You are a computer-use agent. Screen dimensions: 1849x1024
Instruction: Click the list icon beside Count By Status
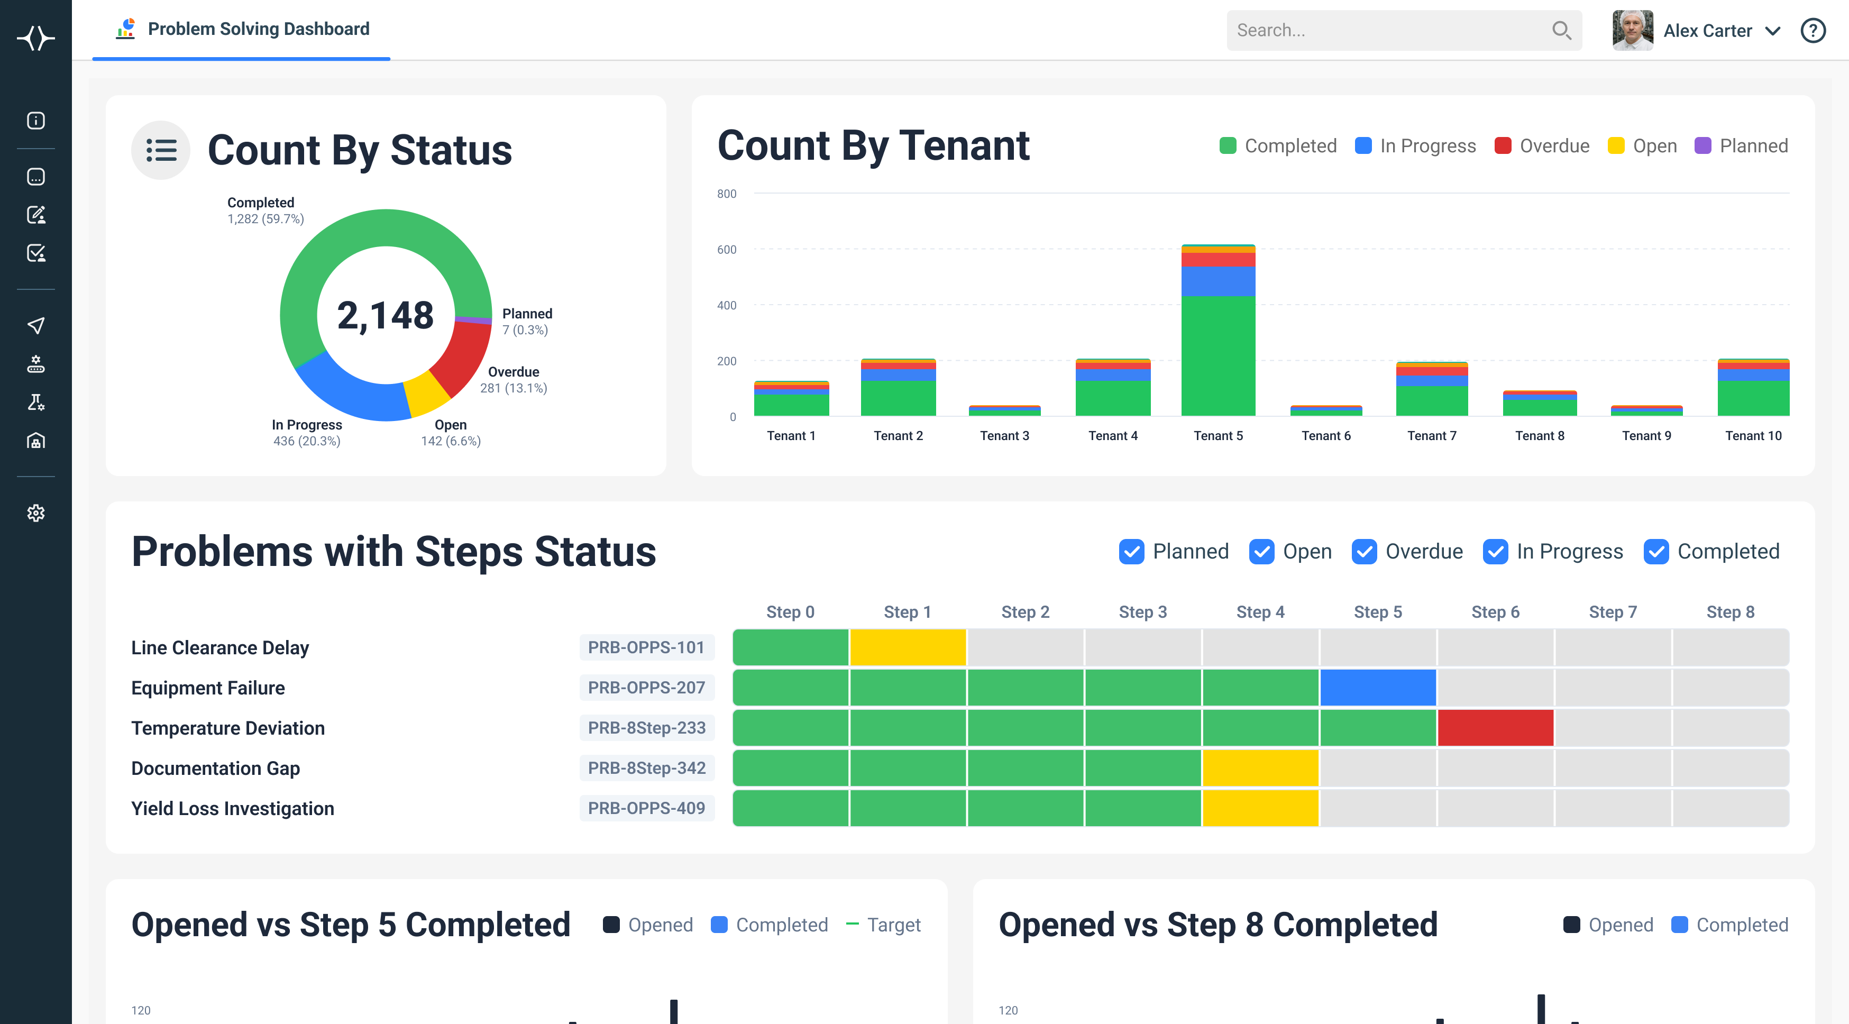click(x=161, y=150)
